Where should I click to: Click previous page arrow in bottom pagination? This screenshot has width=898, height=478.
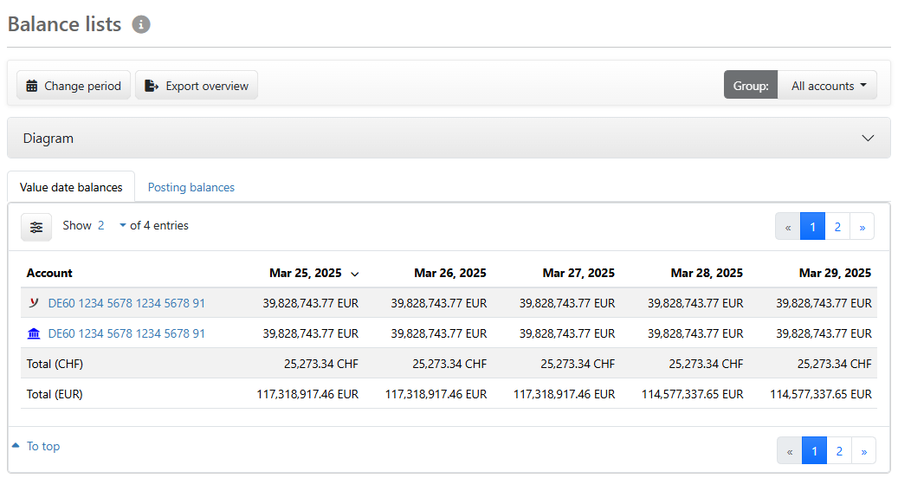click(789, 450)
